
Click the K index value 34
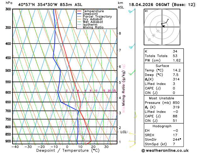175,51
